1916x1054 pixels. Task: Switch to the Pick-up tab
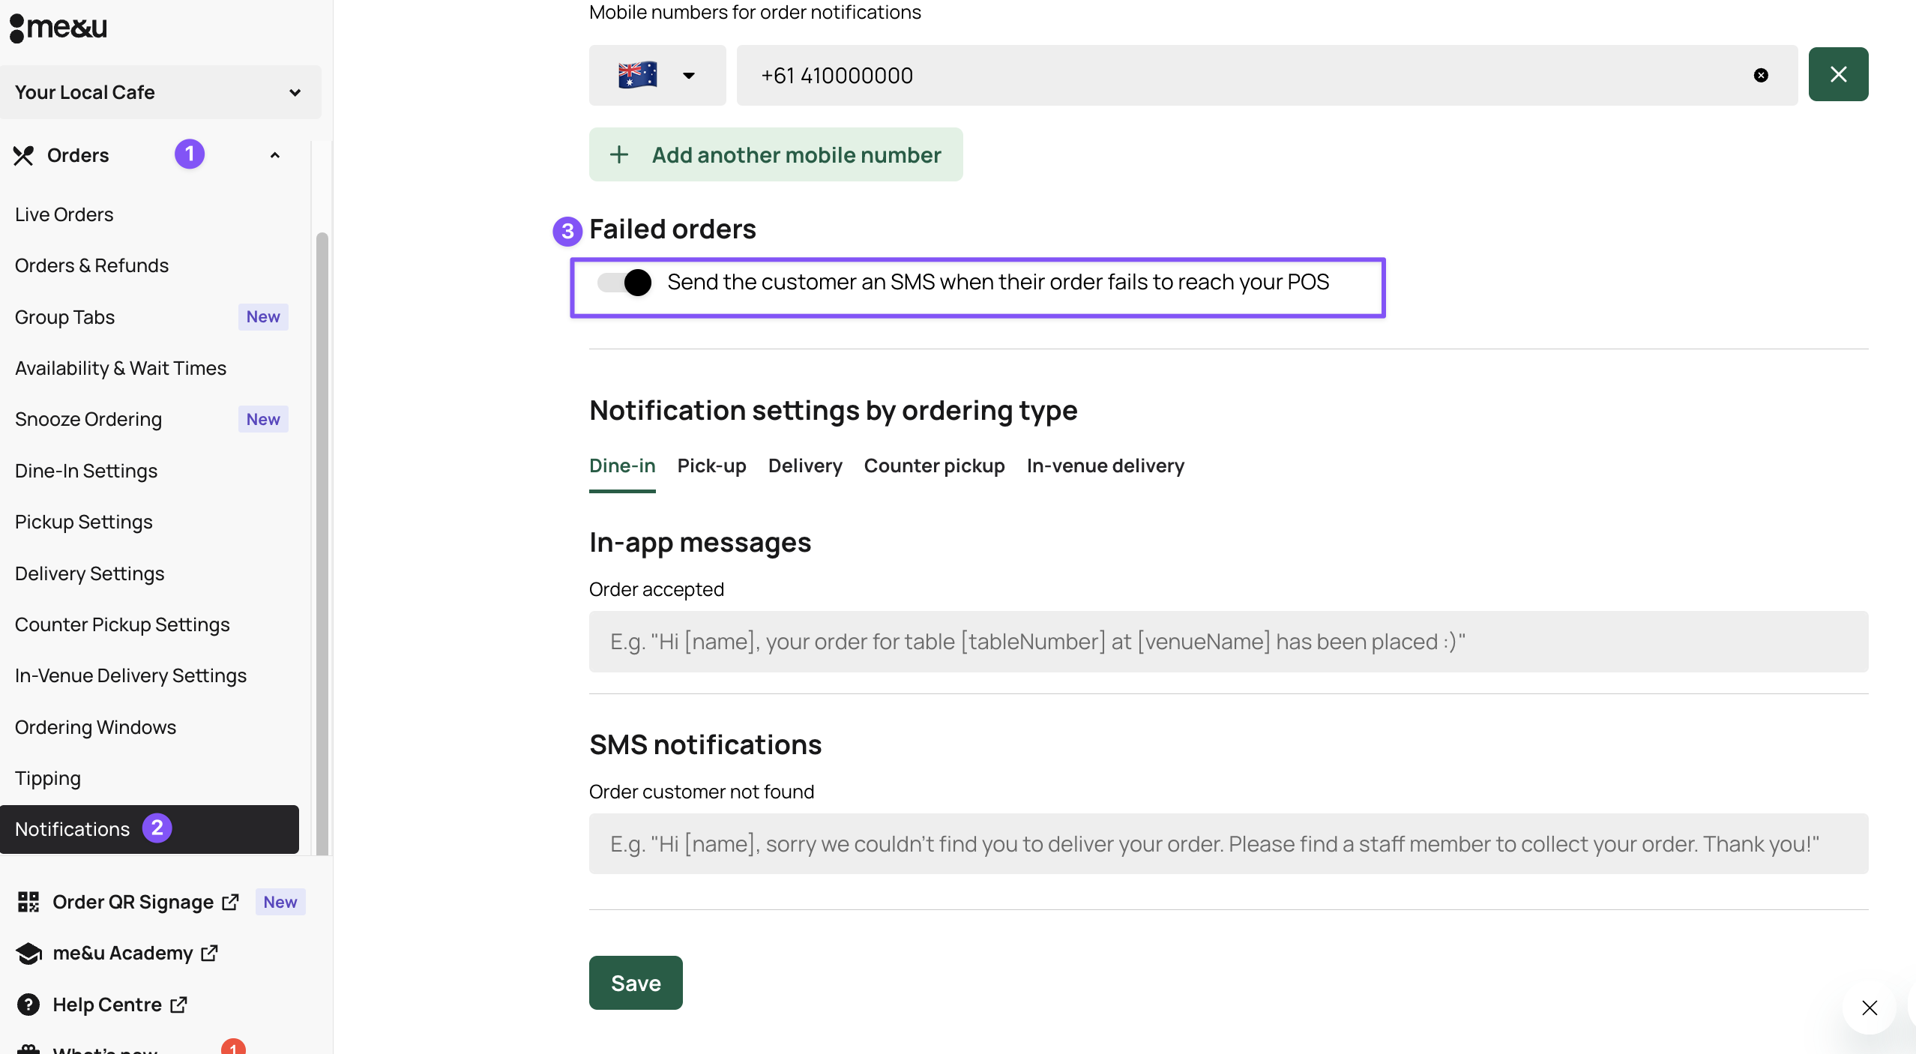pyautogui.click(x=711, y=466)
